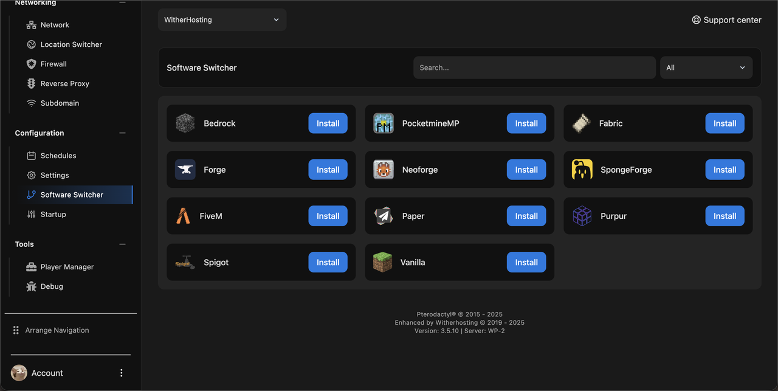Click the Debug label in the sidebar

tap(52, 286)
